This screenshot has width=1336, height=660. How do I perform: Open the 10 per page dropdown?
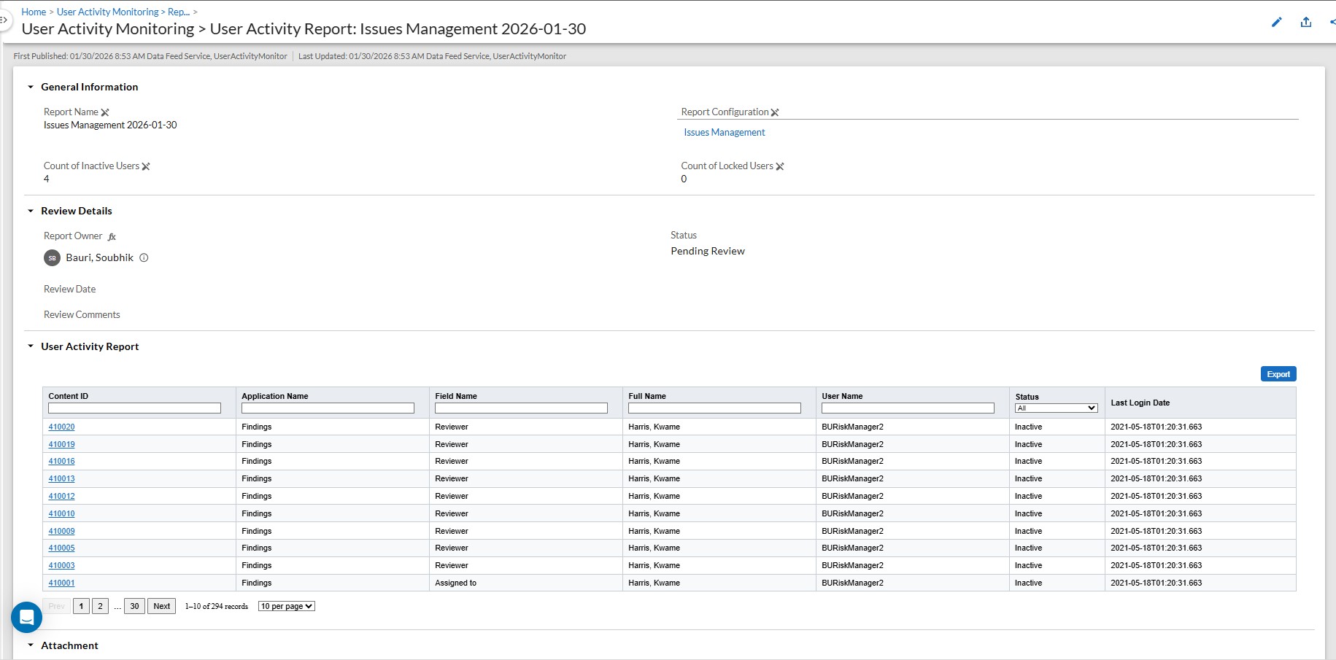287,606
